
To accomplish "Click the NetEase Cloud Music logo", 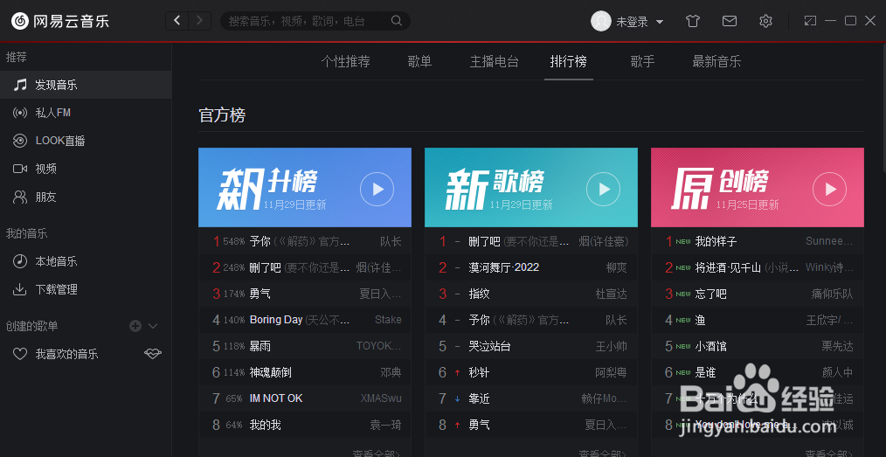I will [x=60, y=22].
